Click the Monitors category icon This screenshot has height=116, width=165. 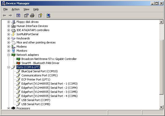(x=13, y=51)
